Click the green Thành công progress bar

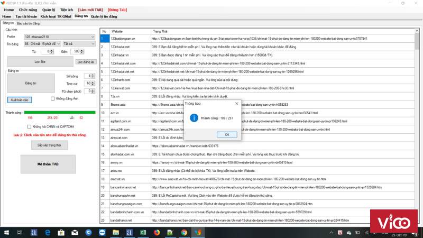tap(60, 112)
